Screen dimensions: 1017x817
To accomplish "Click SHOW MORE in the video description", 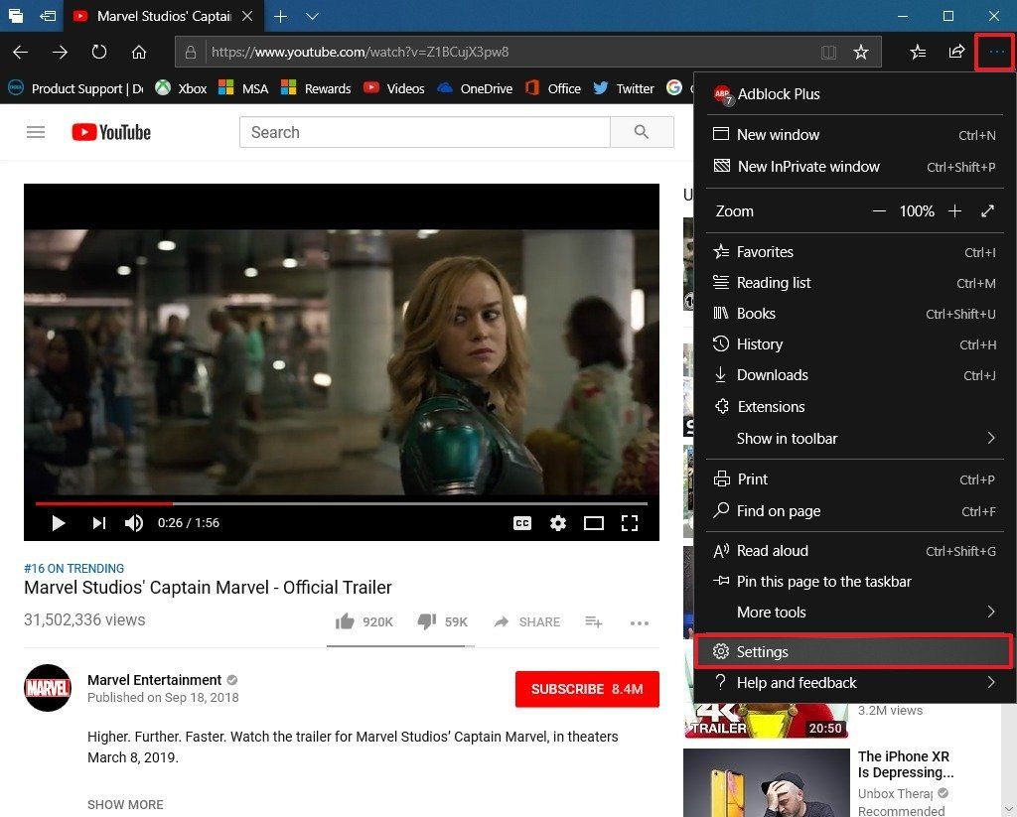I will [125, 804].
